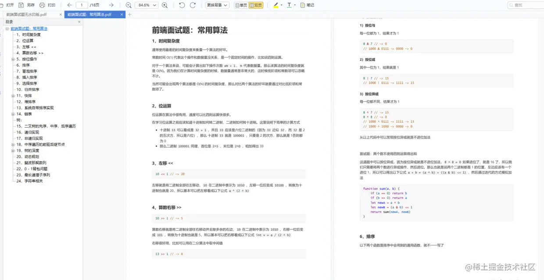
Task: Expand the 19、树的深度 outline node
Action: (x=13, y=150)
